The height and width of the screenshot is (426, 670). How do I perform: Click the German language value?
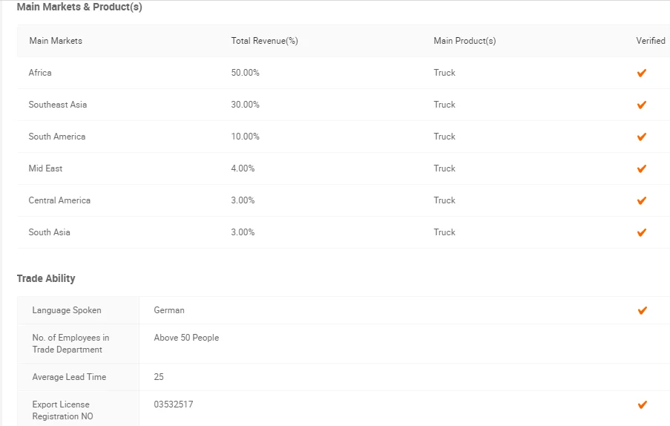[169, 310]
